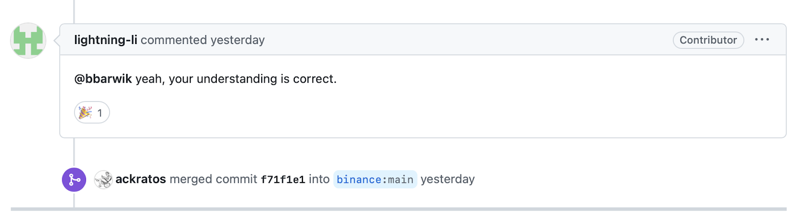Click the comment's "yesterday" timestamp

pyautogui.click(x=237, y=40)
